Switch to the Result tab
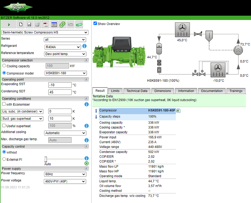251x203 pixels. point(100,91)
